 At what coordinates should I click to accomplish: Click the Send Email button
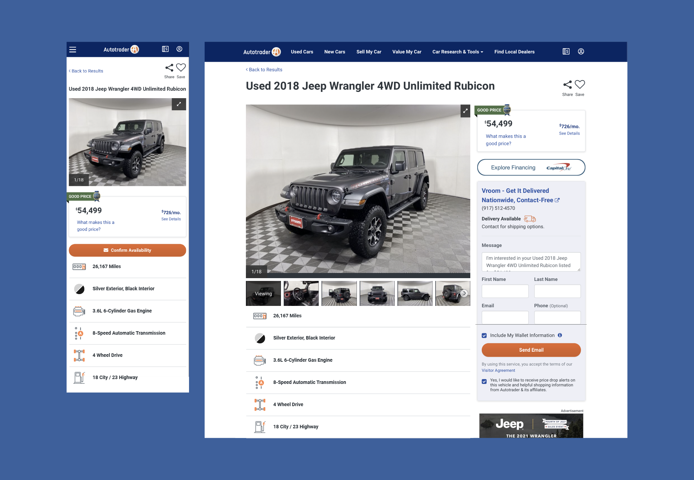coord(531,350)
